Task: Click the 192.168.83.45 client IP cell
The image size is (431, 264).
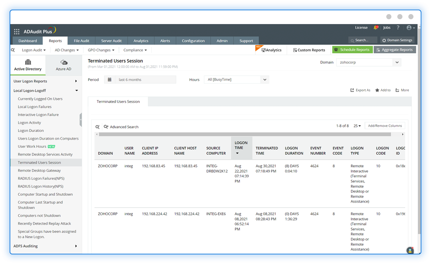Action: click(153, 166)
